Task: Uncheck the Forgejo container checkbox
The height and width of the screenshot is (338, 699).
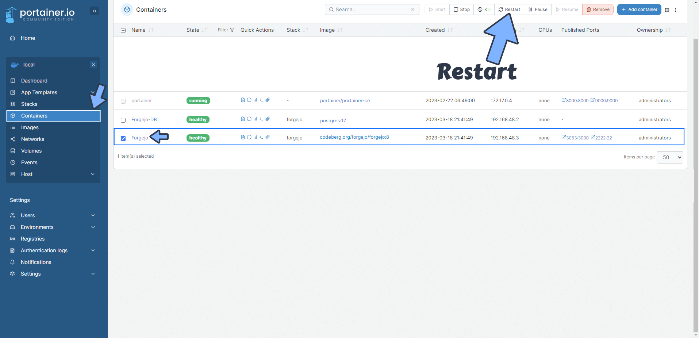Action: tap(123, 138)
